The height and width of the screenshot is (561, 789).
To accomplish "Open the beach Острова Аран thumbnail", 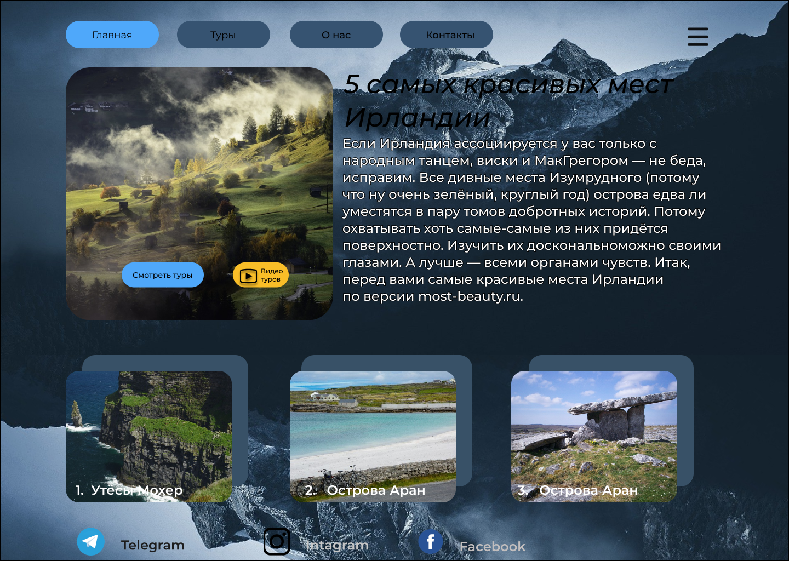I will 373,437.
